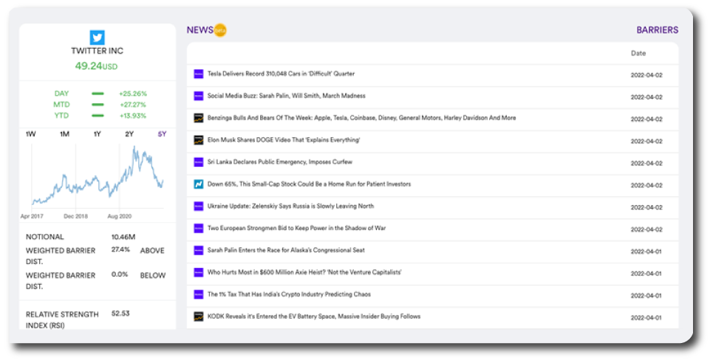Click the ABOVE barrier label
This screenshot has width=710, height=360.
pyautogui.click(x=152, y=251)
